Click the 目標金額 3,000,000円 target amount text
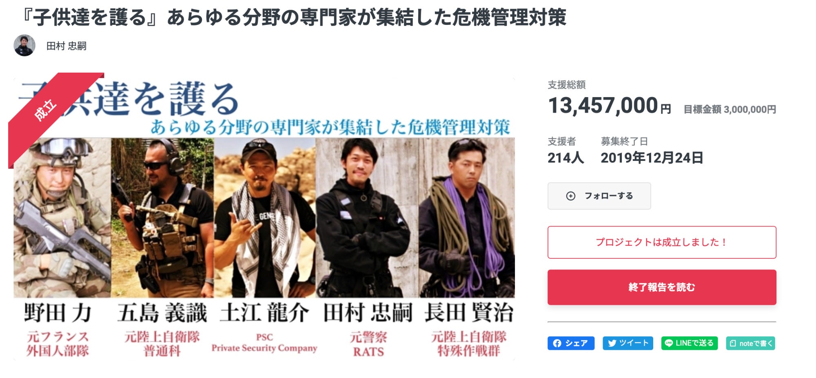The image size is (816, 378). pos(730,109)
